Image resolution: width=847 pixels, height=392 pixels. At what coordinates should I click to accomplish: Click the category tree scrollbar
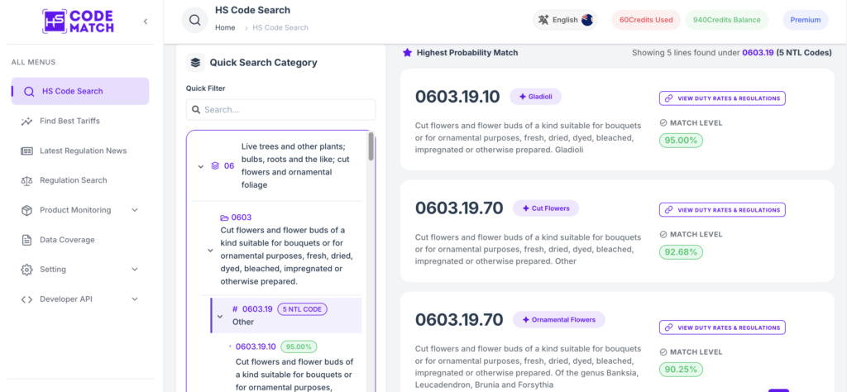tap(371, 147)
